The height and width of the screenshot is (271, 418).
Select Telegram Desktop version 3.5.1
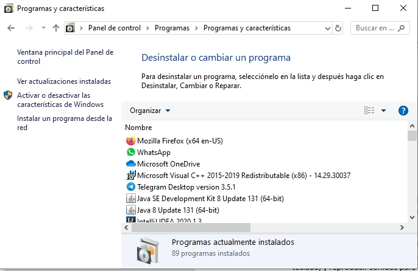186,187
